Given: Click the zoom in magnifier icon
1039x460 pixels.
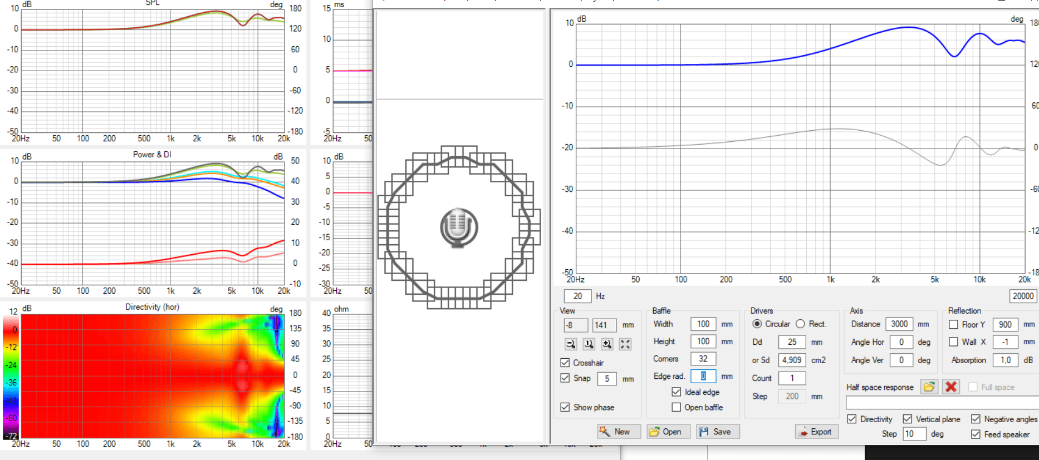Looking at the screenshot, I should pyautogui.click(x=607, y=344).
